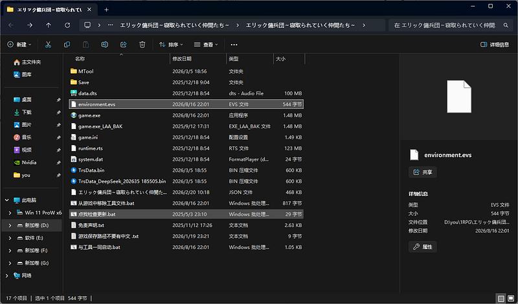Image resolution: width=518 pixels, height=304 pixels.
Task: Select the MTool folder
Action: [186, 71]
